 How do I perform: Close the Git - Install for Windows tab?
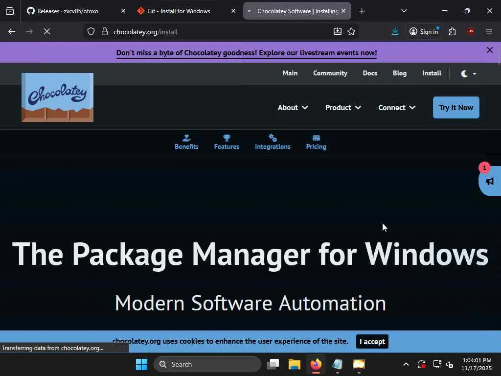[233, 11]
